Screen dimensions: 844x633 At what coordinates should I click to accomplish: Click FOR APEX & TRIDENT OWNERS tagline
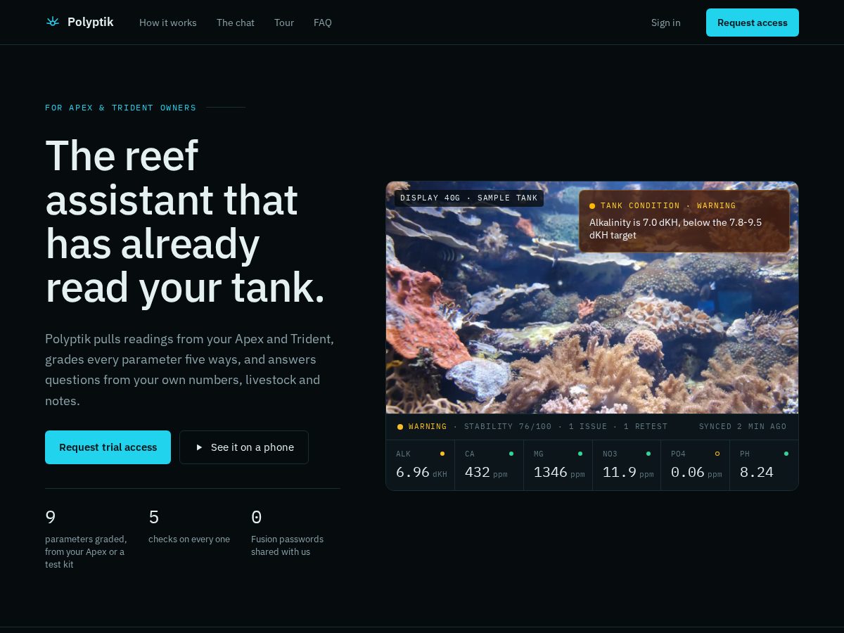pyautogui.click(x=121, y=108)
